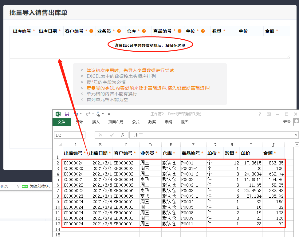Image resolution: width=299 pixels, height=237 pixels.
Task: Click help icon next to 单位 header
Action: click(203, 31)
